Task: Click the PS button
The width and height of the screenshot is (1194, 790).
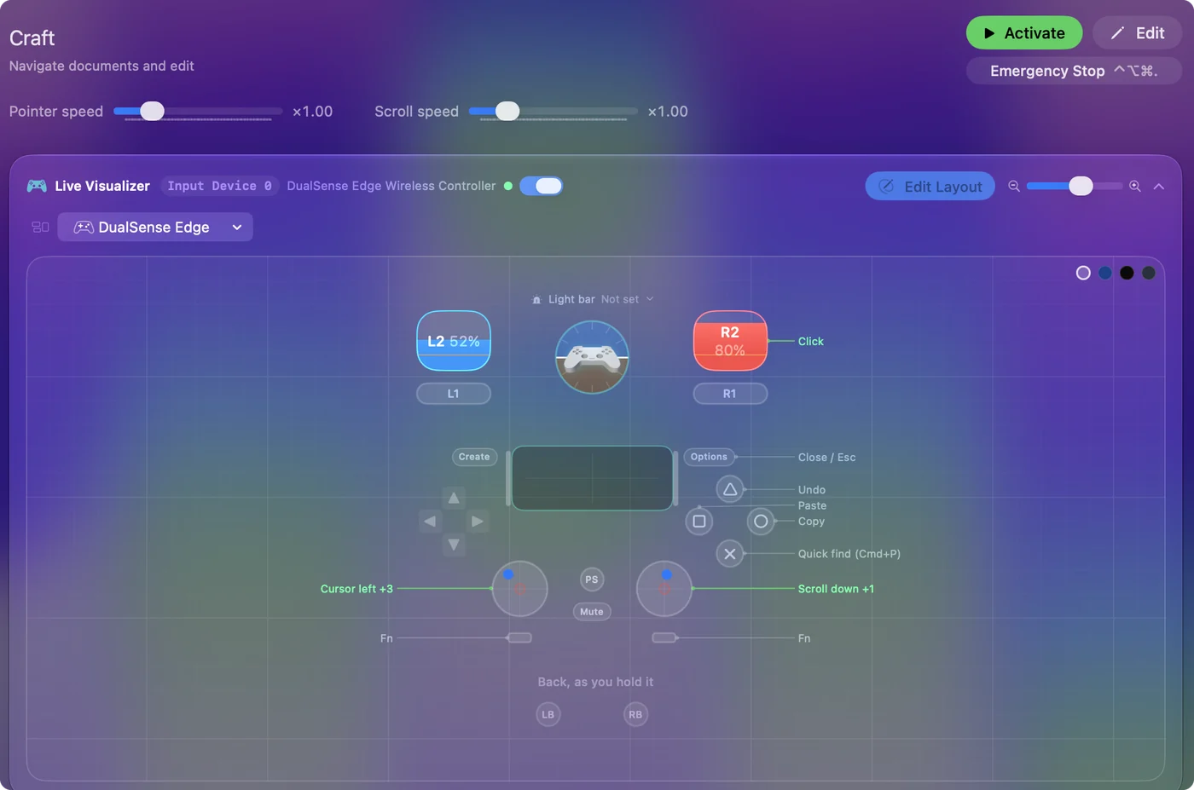Action: pos(592,580)
